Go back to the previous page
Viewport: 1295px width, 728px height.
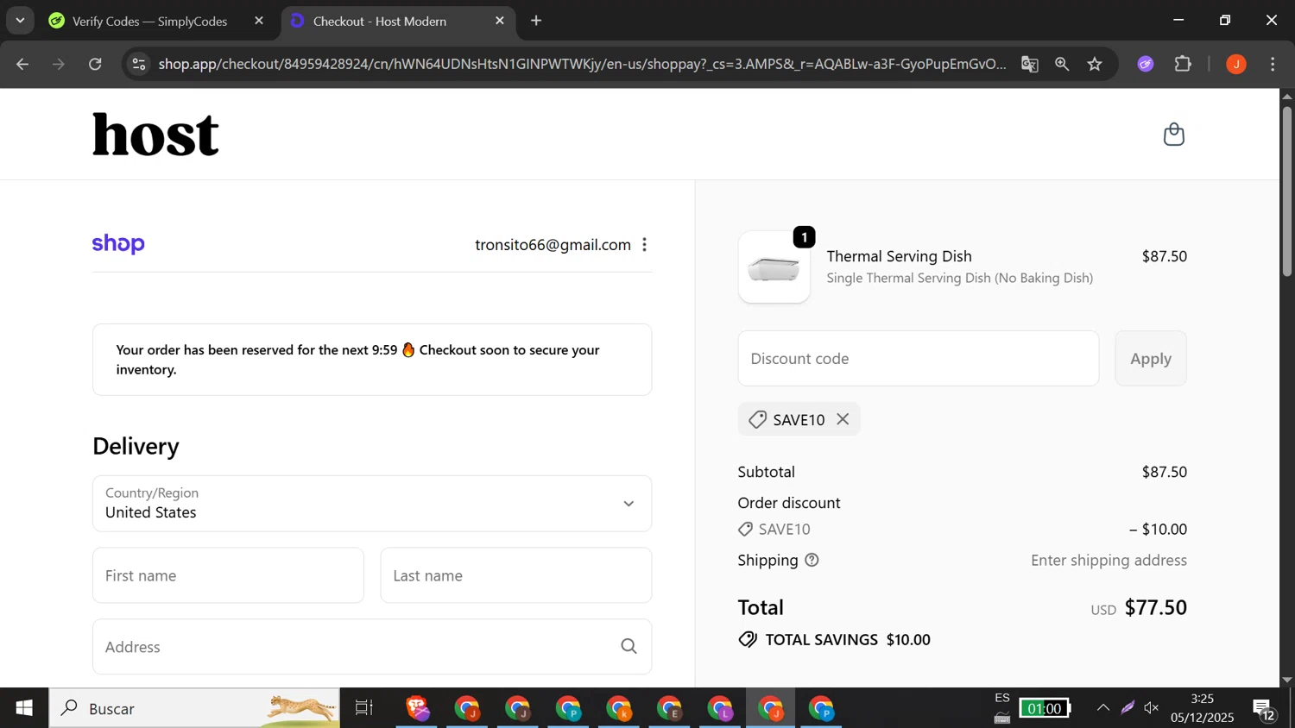coord(22,64)
